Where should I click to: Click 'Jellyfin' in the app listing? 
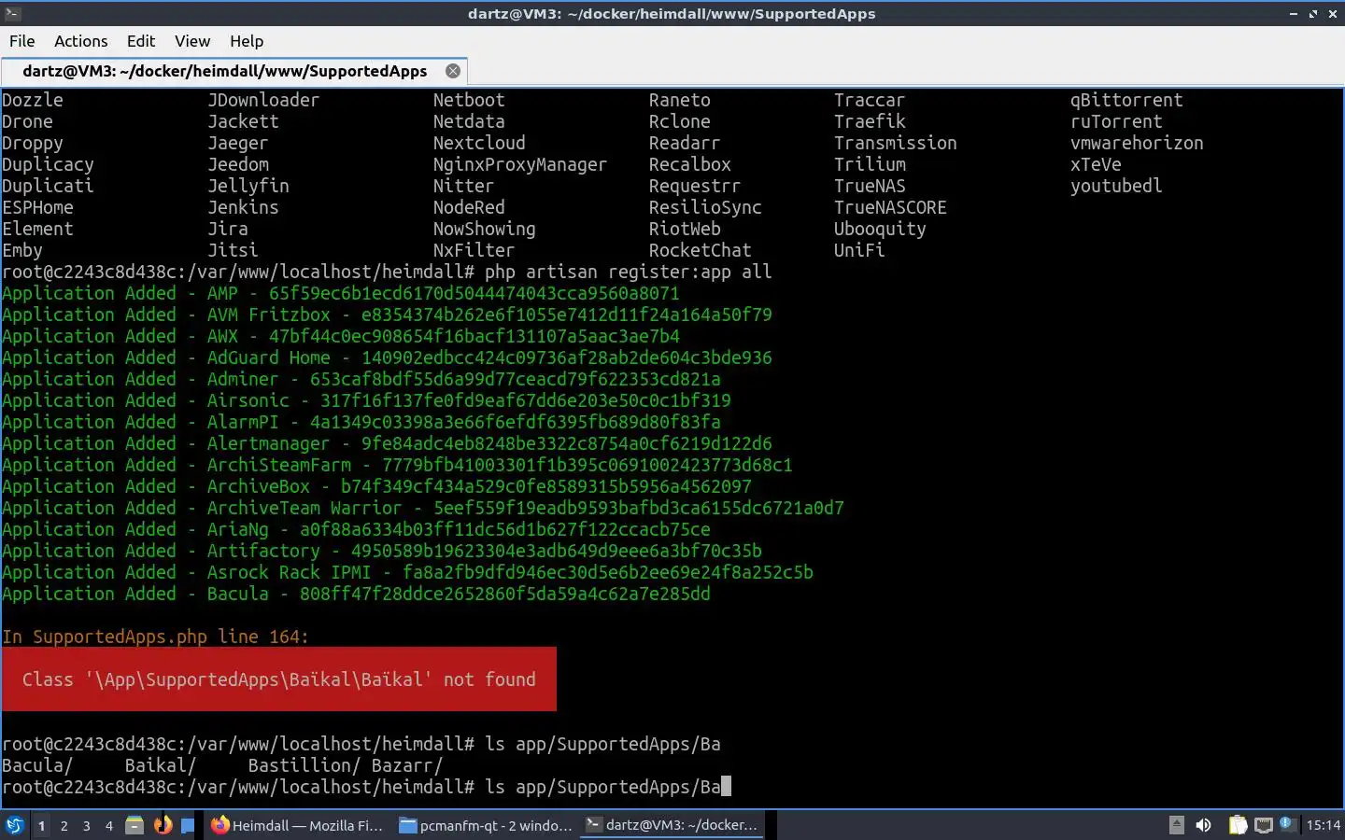[x=248, y=186]
